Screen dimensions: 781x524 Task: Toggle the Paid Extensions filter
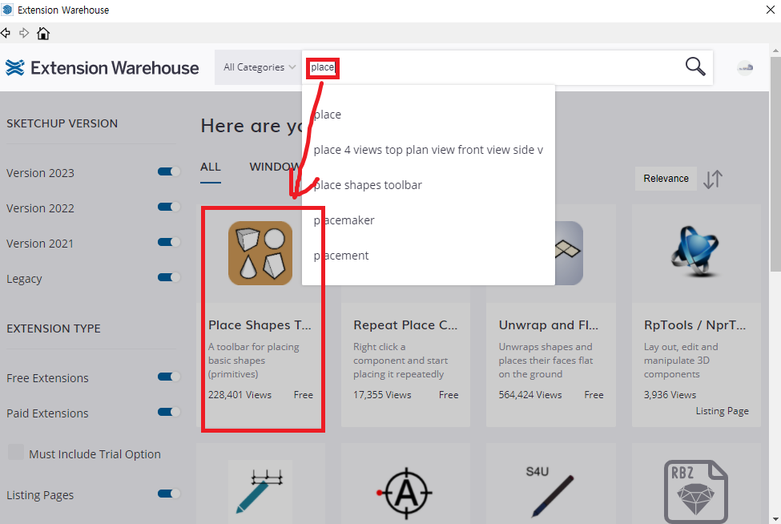pyautogui.click(x=168, y=412)
